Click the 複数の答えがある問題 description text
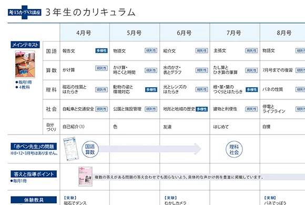The width and height of the screenshot is (305, 205). click(x=179, y=177)
